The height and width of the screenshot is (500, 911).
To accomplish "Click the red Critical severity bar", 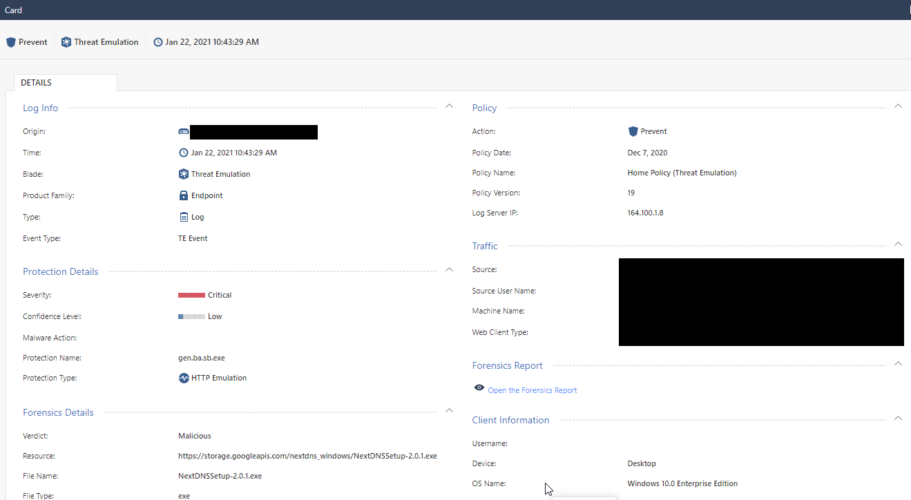I will pos(191,295).
